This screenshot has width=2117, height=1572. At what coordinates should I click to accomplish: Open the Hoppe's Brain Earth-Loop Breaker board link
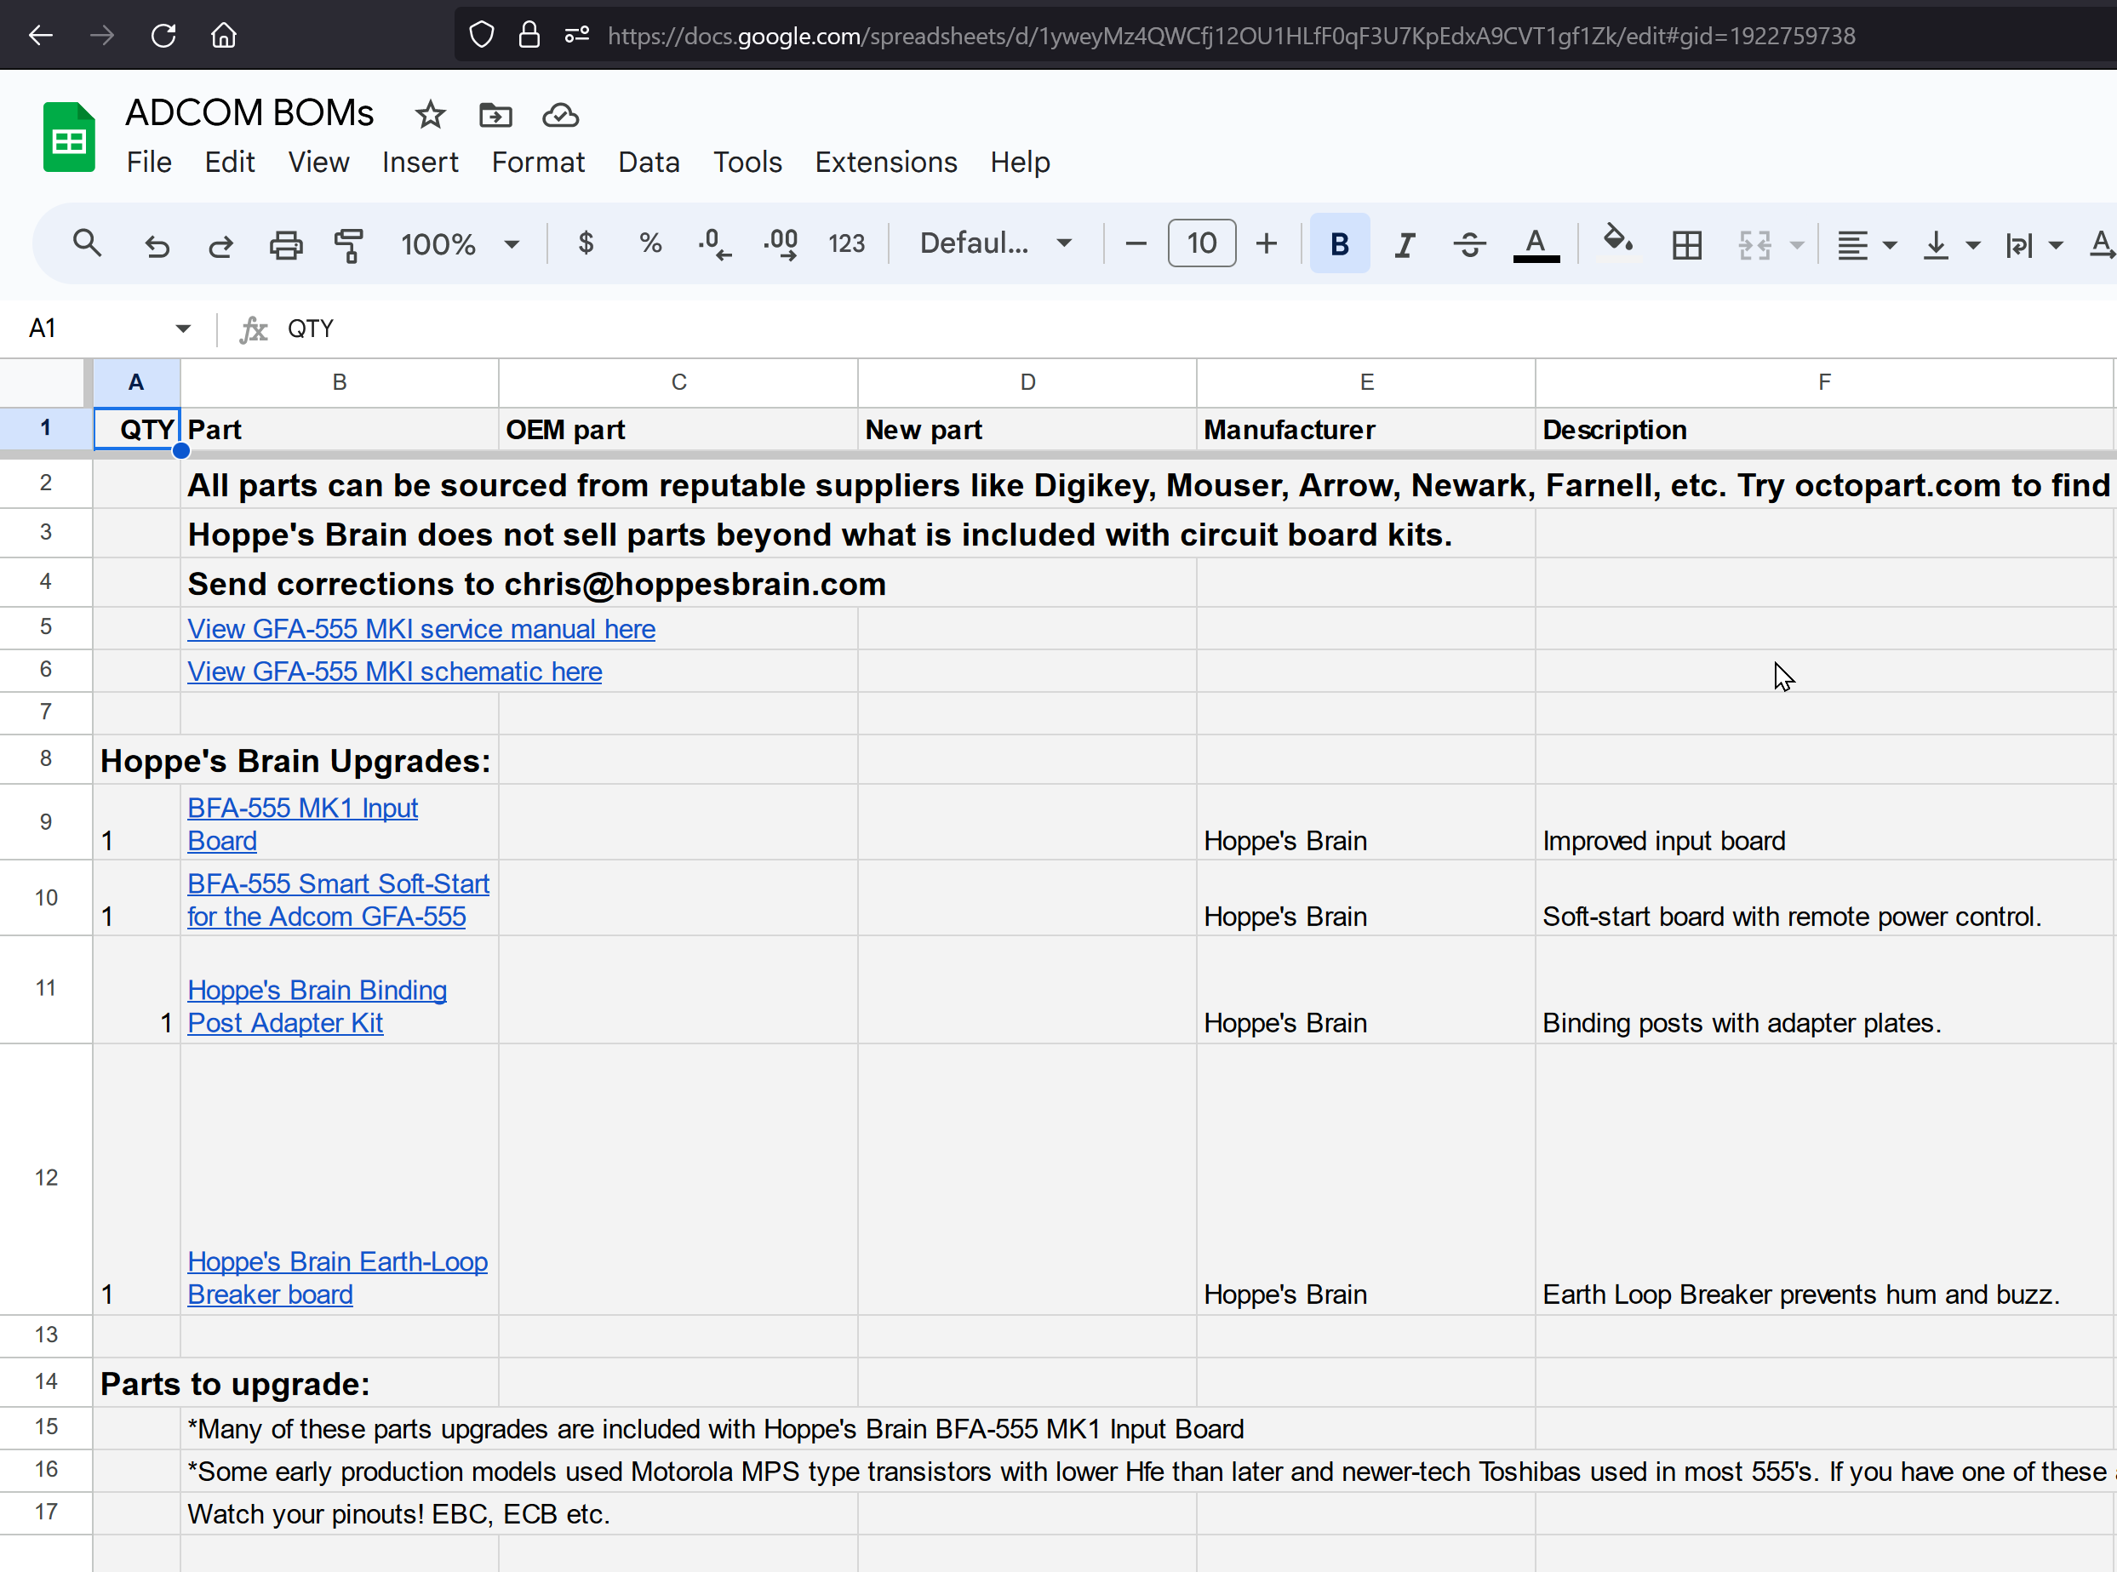(337, 1277)
